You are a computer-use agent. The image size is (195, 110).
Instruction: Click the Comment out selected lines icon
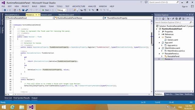pos(82,10)
